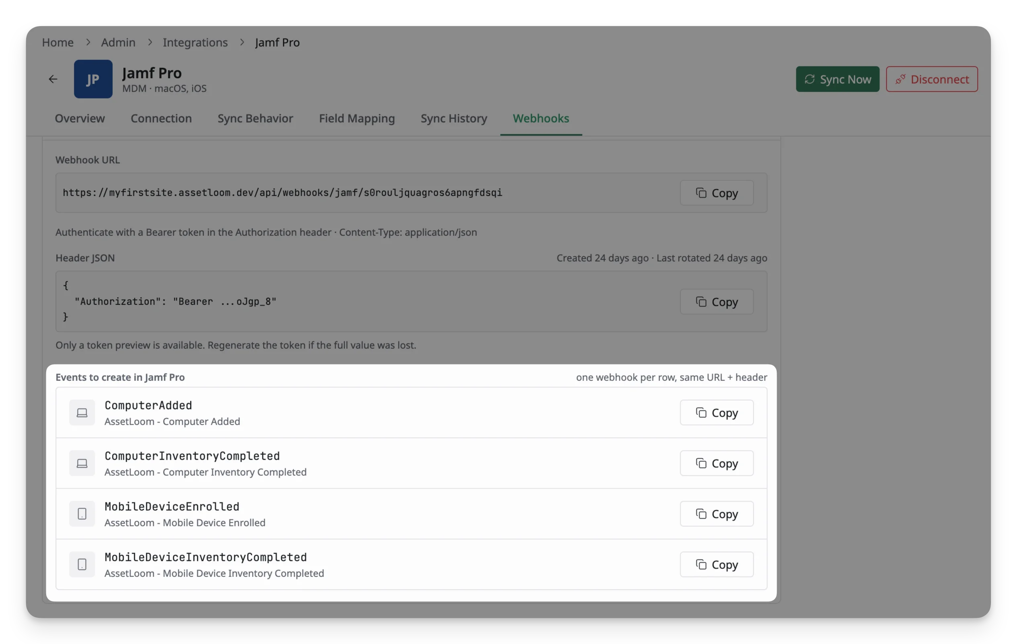This screenshot has height=644, width=1017.
Task: Click the "Only a token preview is available" note
Action: 236,345
